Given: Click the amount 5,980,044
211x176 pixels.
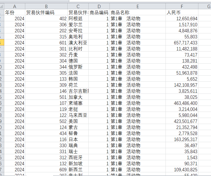Looking at the screenshot, I should click(182, 115).
